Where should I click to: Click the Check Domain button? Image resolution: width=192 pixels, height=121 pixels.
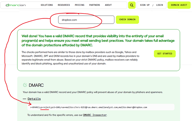127,19
